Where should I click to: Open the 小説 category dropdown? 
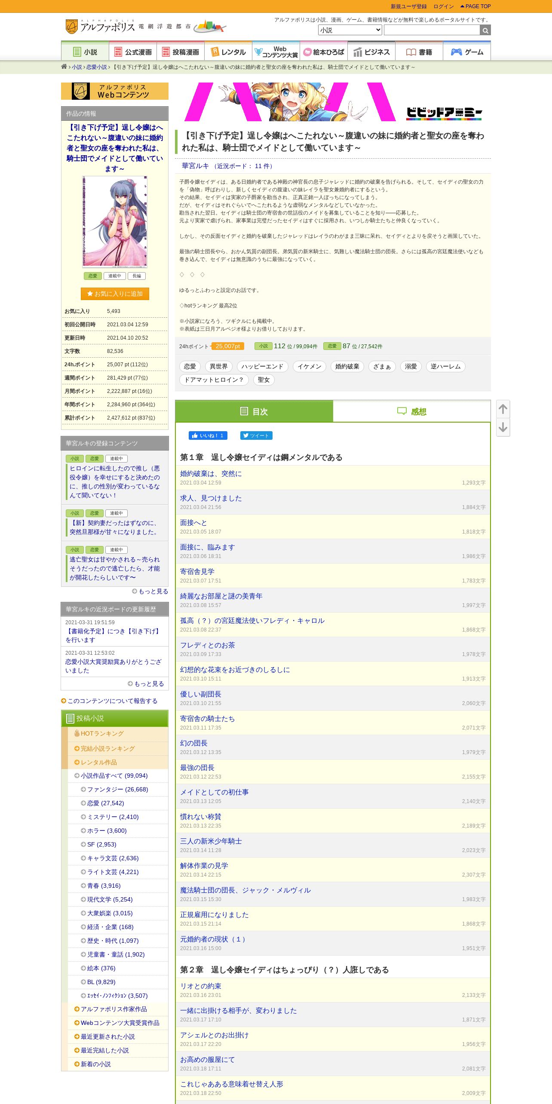350,30
